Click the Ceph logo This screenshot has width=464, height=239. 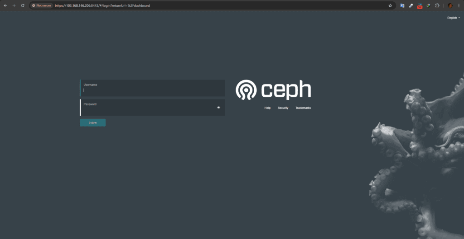(x=273, y=90)
